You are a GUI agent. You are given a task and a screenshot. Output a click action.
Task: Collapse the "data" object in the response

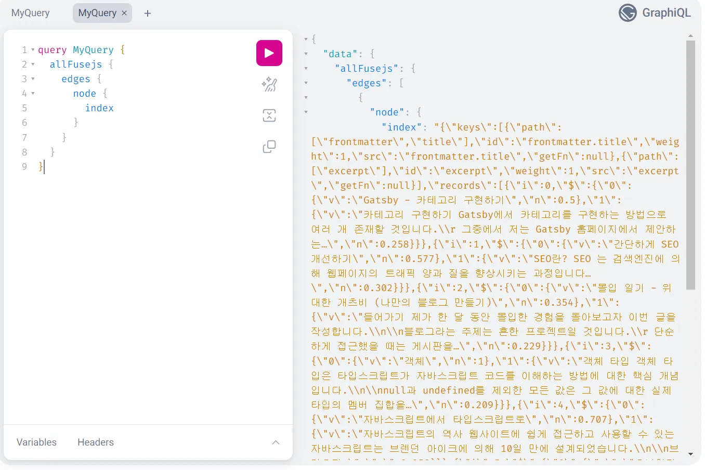pos(306,54)
